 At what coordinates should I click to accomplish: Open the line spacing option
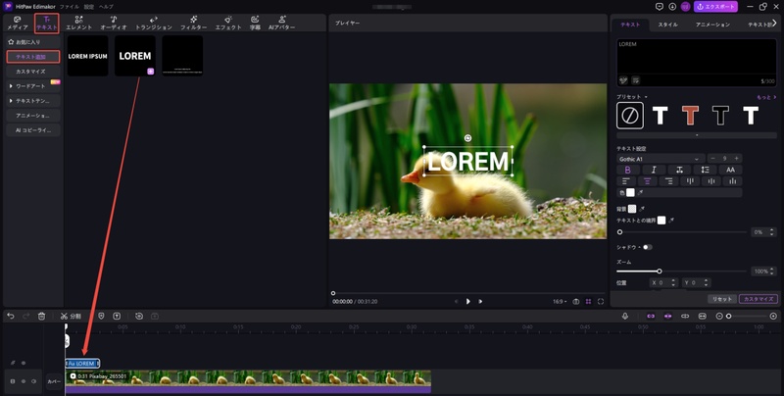[x=705, y=170]
